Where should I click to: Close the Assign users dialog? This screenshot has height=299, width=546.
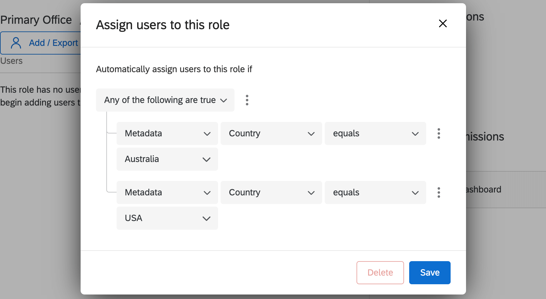coord(443,23)
